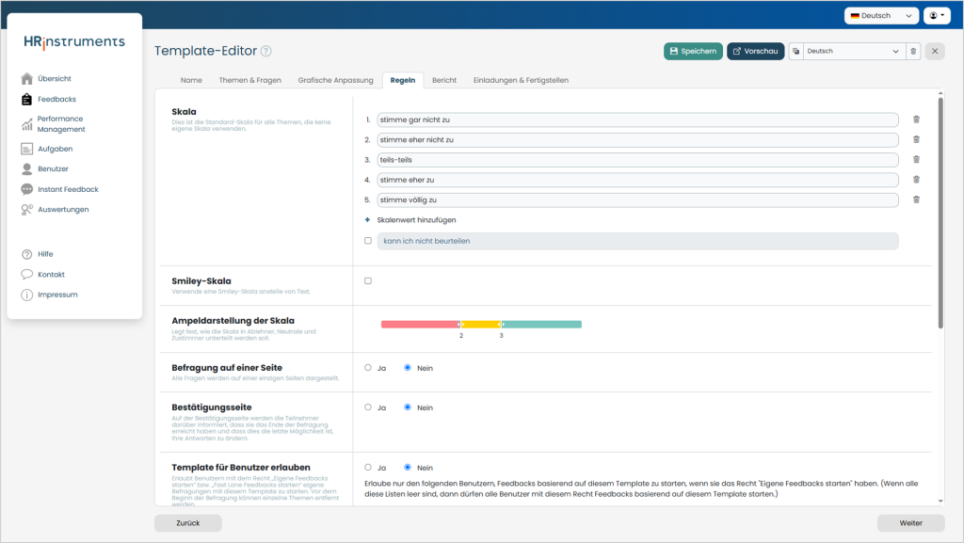
Task: Select Ja for Template für Benutzer erlauben
Action: point(368,468)
